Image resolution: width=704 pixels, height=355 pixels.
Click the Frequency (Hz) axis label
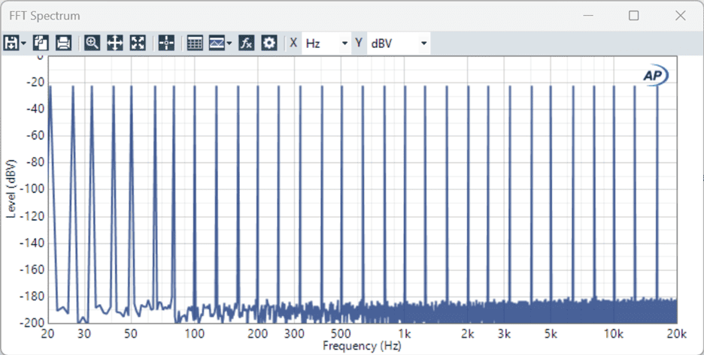pos(362,346)
